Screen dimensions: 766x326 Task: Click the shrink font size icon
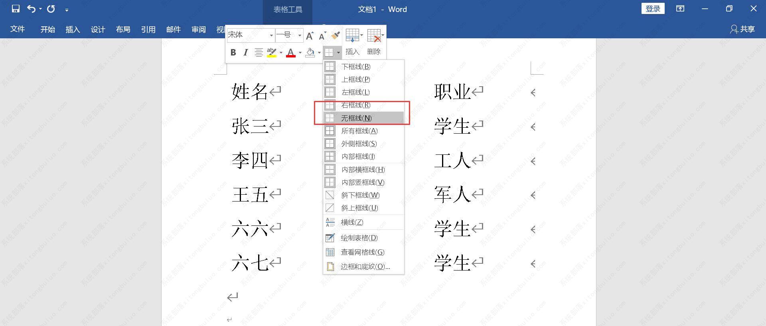(322, 36)
